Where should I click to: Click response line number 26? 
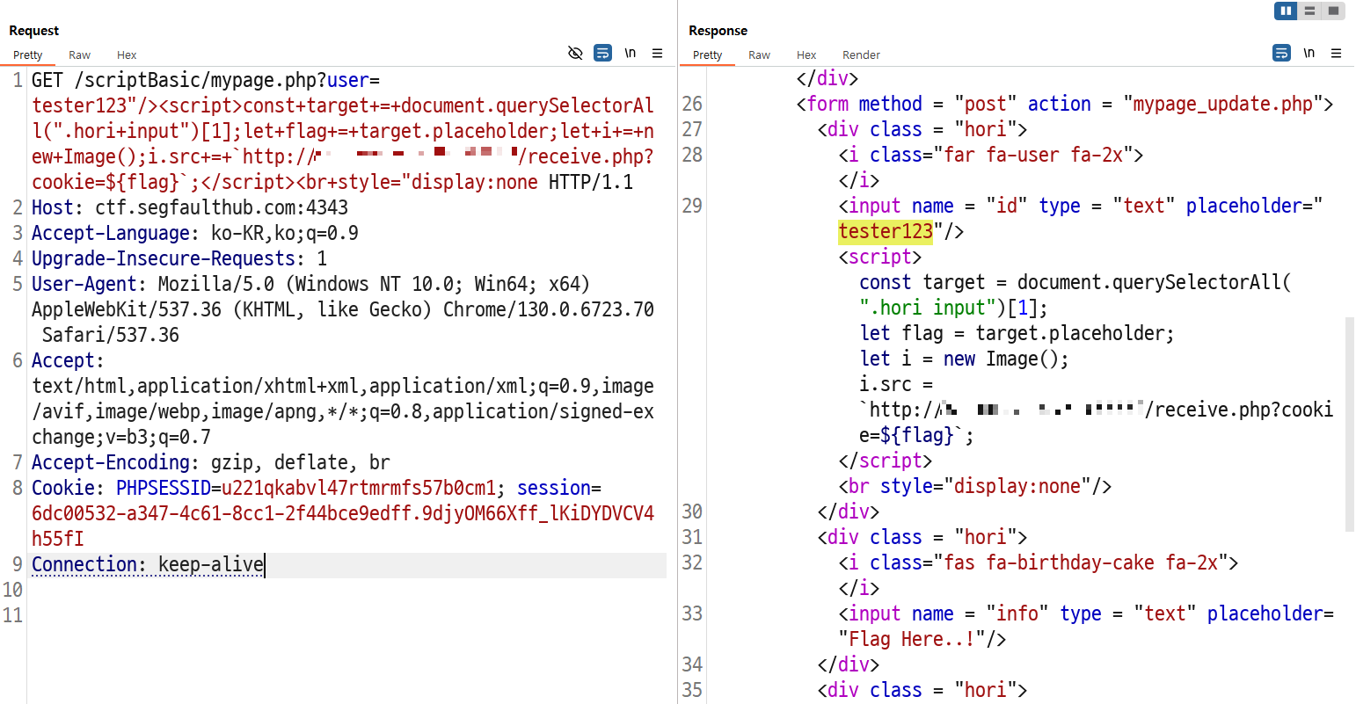692,105
